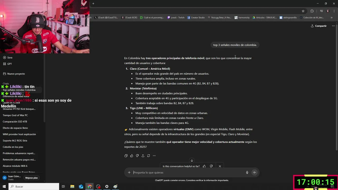Give thumbs down to the response

[x=137, y=156]
